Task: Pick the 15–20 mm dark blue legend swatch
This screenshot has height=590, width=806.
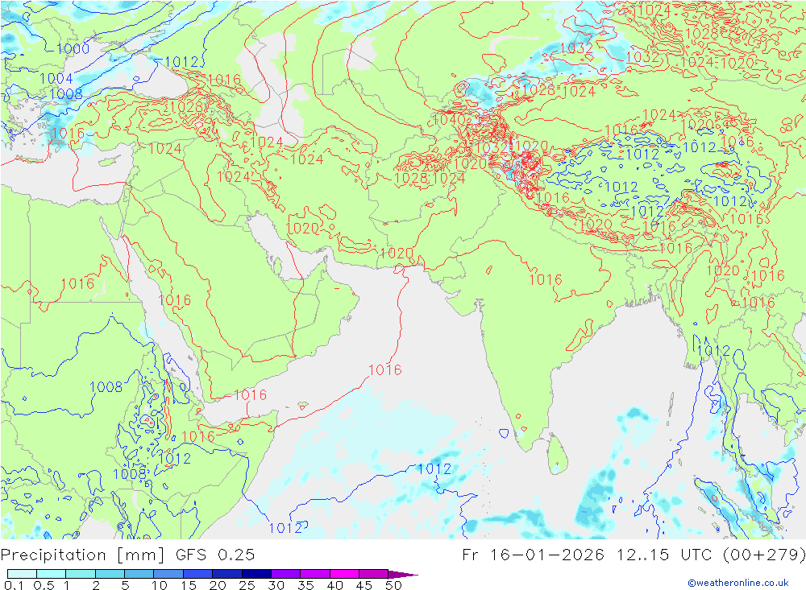Action: pyautogui.click(x=197, y=574)
